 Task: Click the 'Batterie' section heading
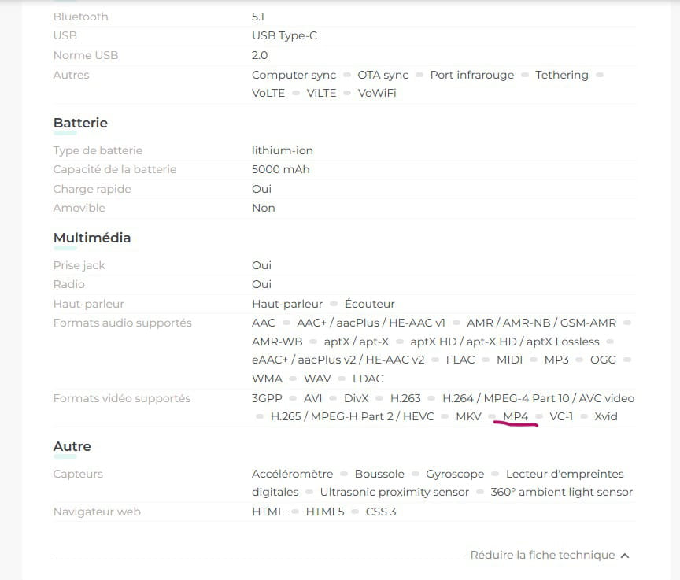[80, 123]
